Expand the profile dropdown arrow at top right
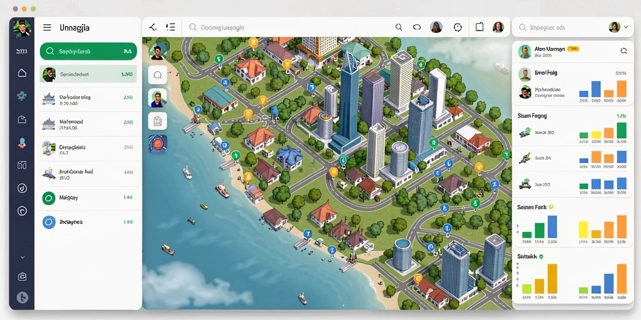Viewport: 641px width, 320px height. coord(626,27)
